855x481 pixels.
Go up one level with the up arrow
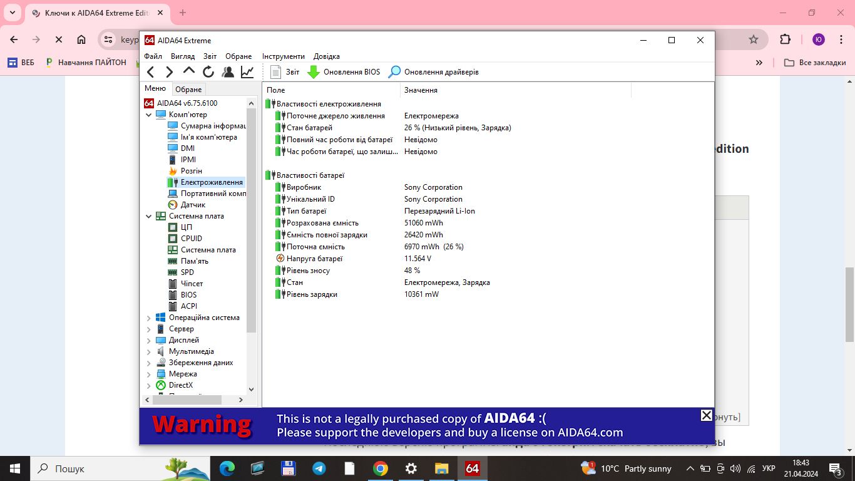[189, 72]
